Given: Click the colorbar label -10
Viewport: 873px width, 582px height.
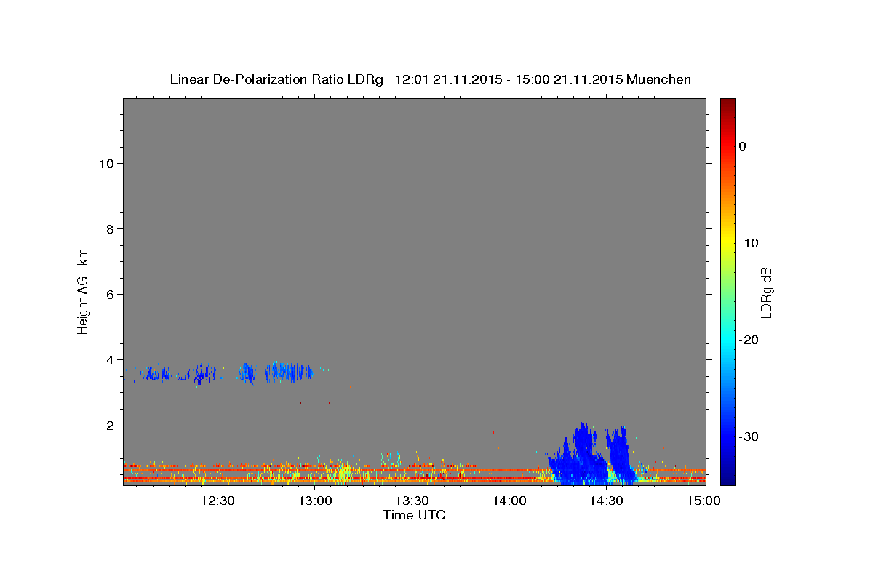Looking at the screenshot, I should 749,243.
